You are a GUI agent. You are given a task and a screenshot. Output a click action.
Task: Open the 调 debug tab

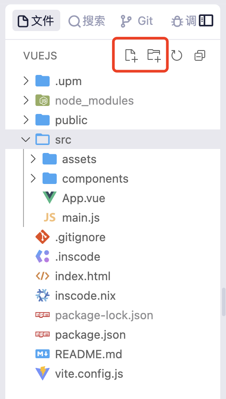(183, 20)
